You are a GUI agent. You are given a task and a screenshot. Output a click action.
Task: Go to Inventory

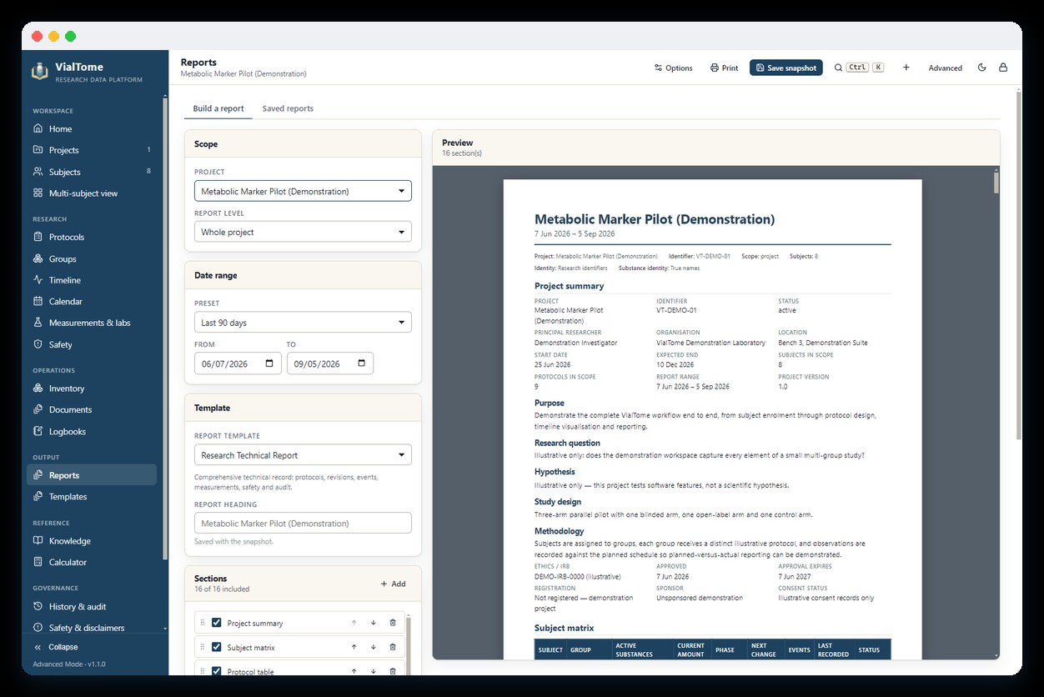[93, 389]
